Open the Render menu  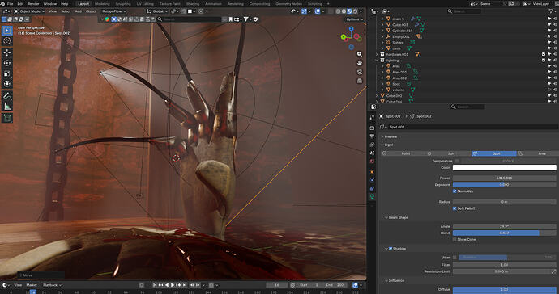(x=33, y=4)
